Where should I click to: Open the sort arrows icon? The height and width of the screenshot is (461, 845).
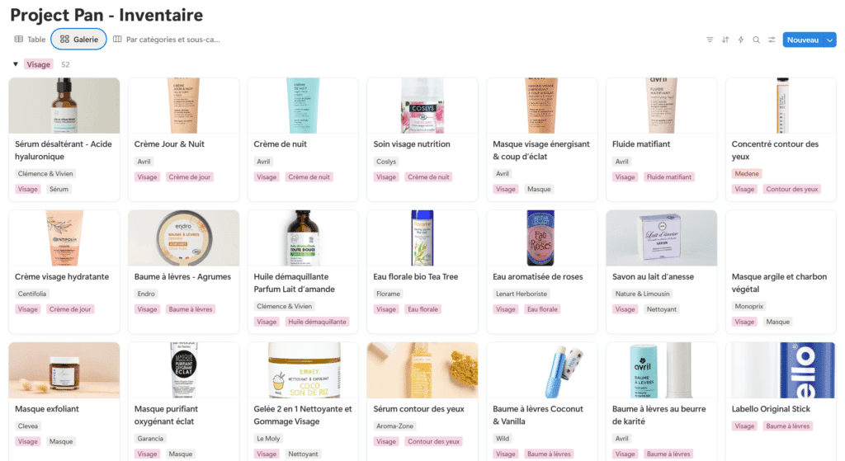(725, 40)
